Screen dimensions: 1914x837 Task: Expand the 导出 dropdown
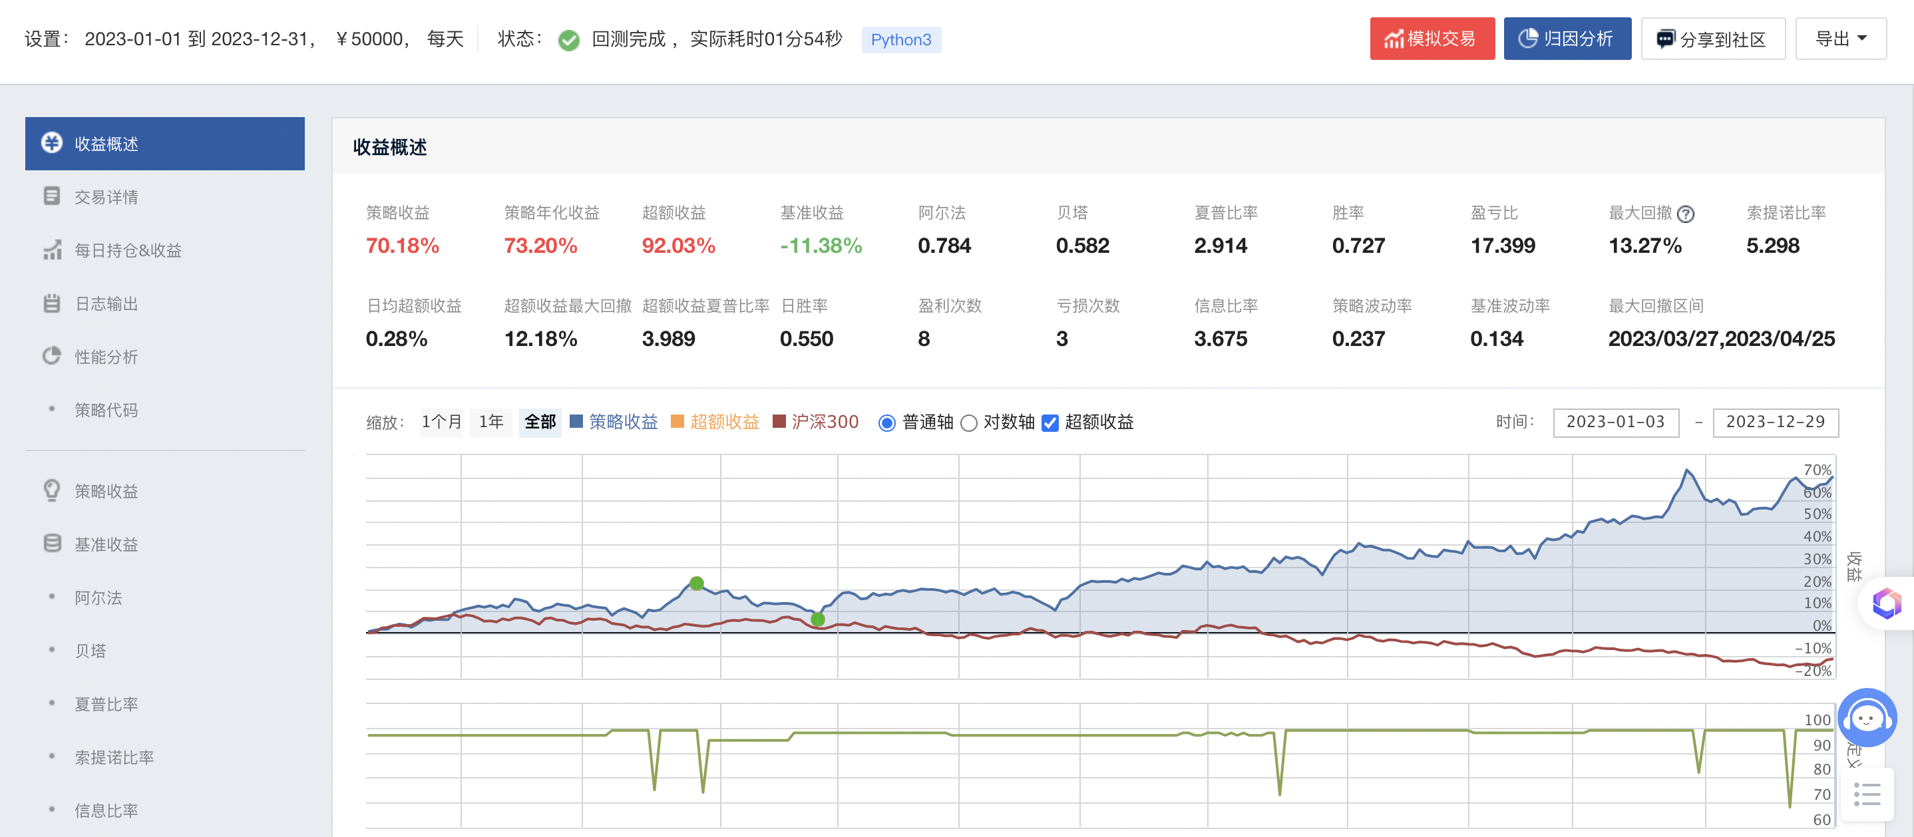pyautogui.click(x=1840, y=39)
